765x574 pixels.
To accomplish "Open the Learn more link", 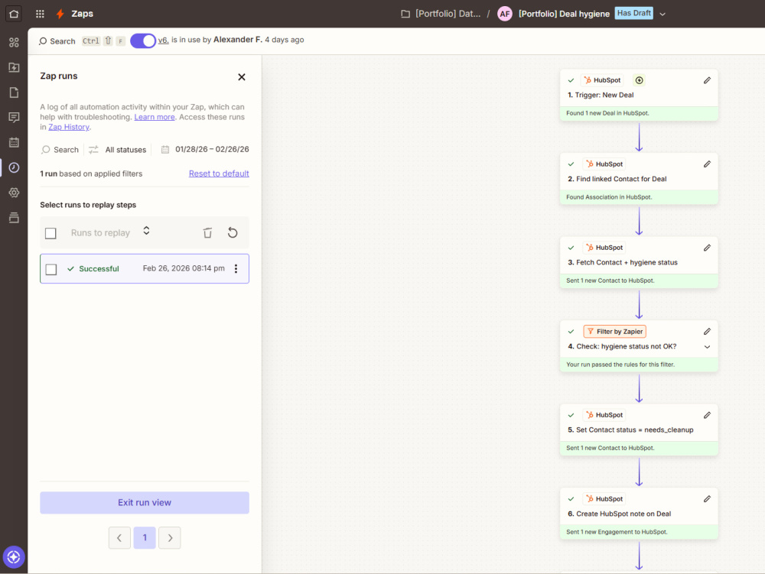I will pos(155,117).
